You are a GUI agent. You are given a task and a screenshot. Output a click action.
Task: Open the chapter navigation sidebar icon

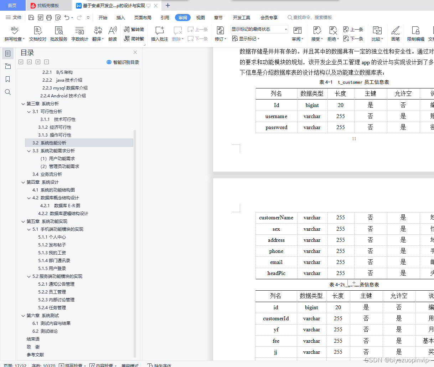click(8, 66)
